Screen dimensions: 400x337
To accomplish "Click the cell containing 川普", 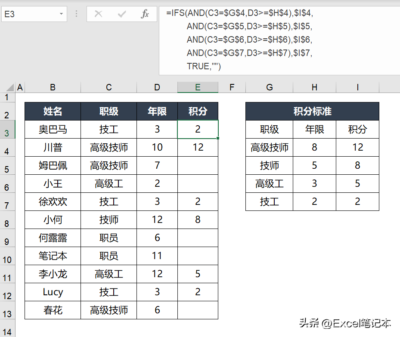I will pos(53,148).
